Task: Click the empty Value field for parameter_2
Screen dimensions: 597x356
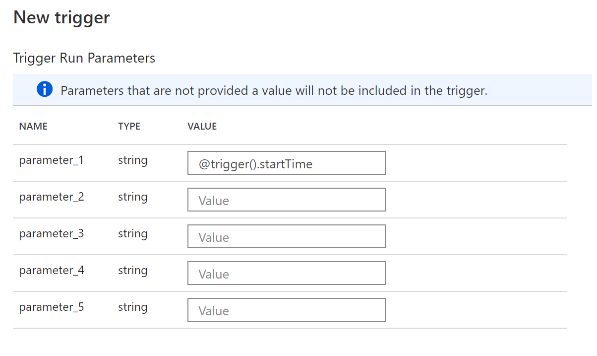Action: [287, 200]
